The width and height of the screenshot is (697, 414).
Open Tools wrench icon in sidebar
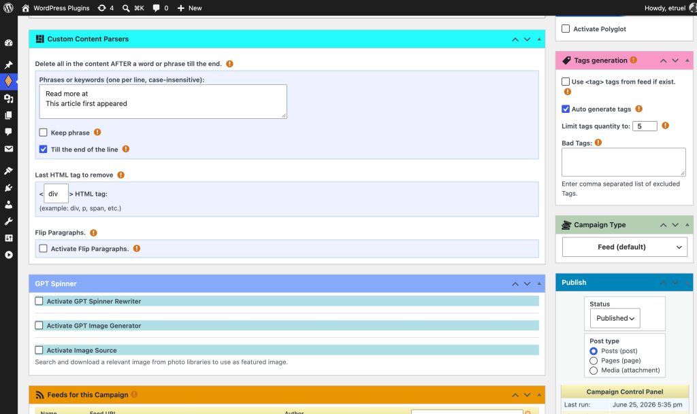8,222
